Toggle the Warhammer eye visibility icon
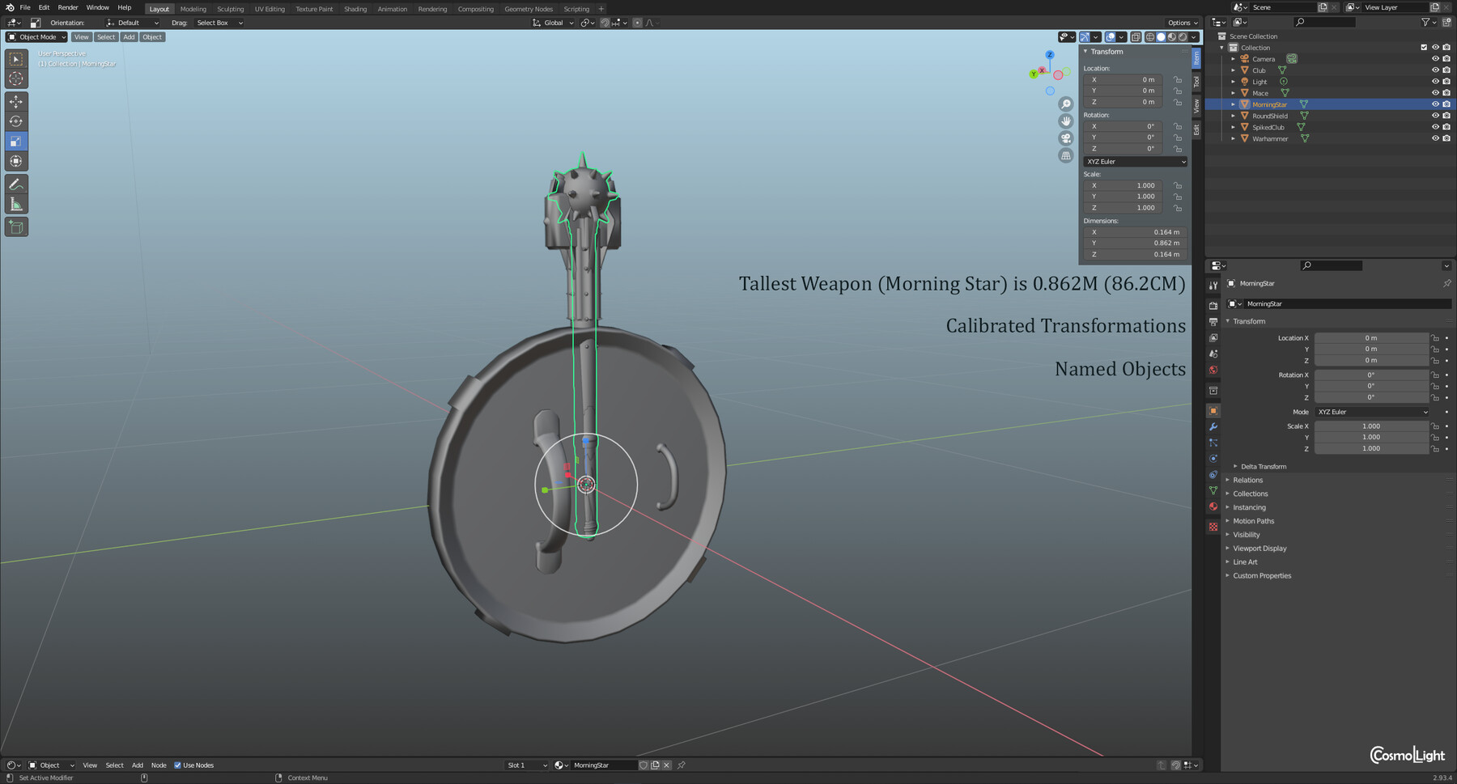This screenshot has height=784, width=1457. click(x=1437, y=138)
